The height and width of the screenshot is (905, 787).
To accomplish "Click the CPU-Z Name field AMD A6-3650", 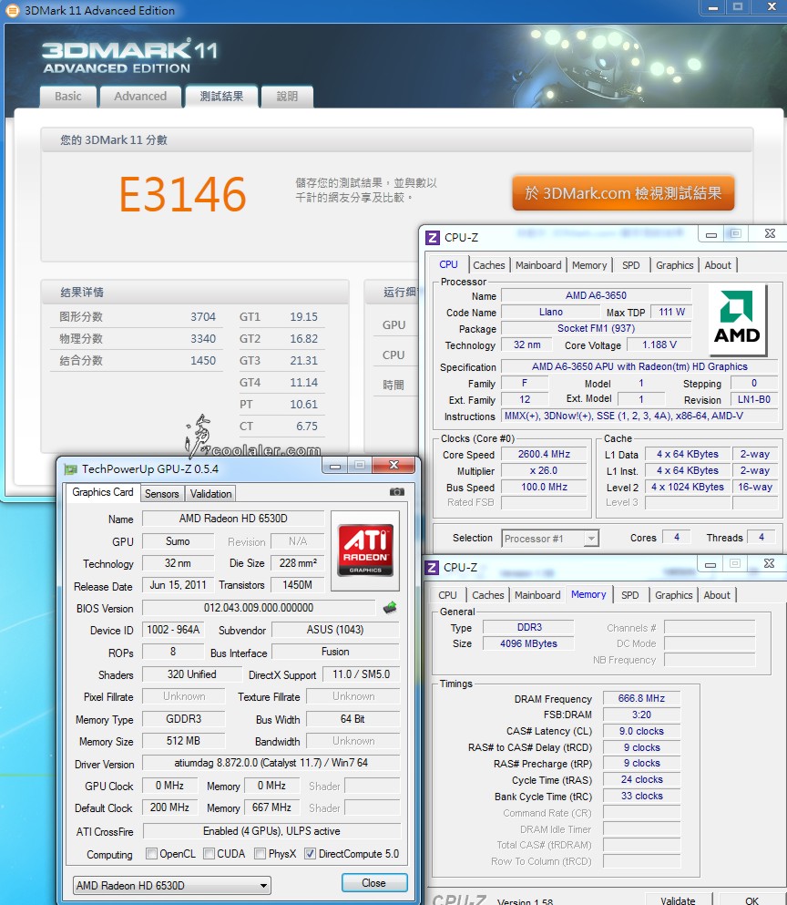I will pos(596,295).
